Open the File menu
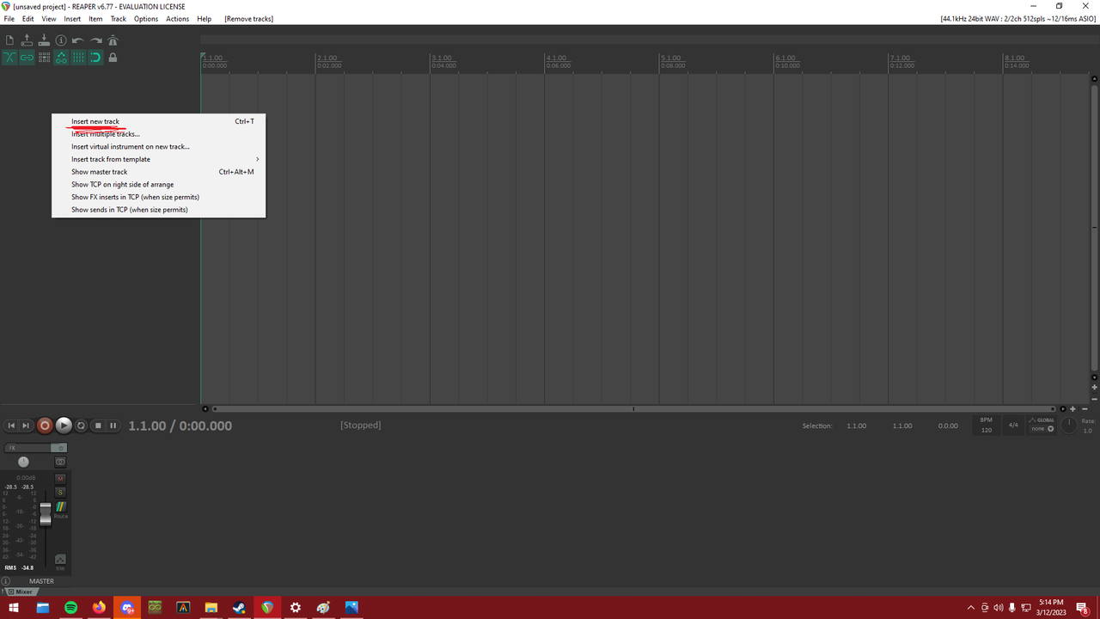Image resolution: width=1100 pixels, height=619 pixels. pyautogui.click(x=9, y=19)
